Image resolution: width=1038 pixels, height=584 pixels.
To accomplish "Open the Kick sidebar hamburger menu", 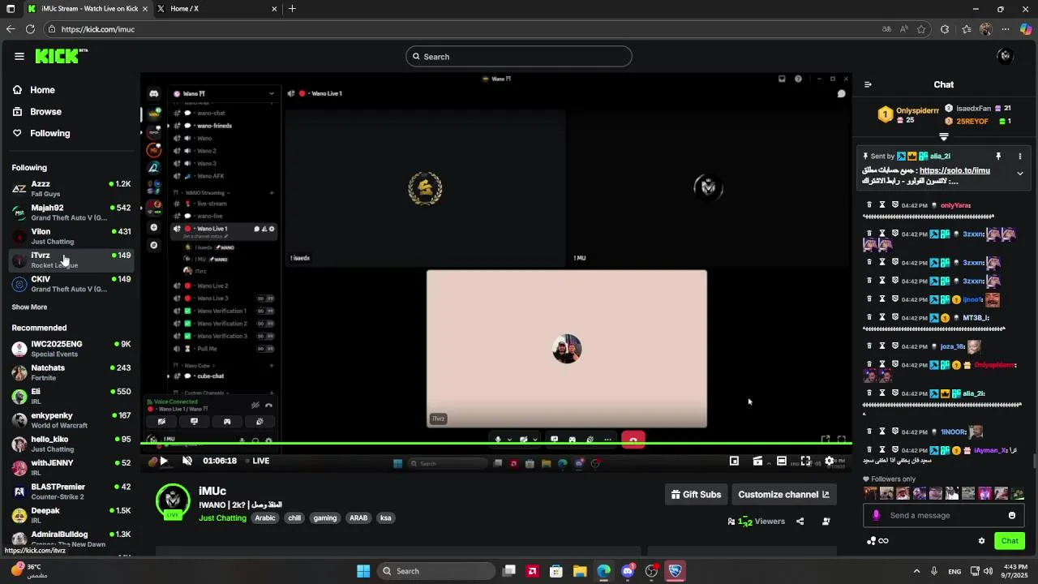I will pyautogui.click(x=19, y=56).
